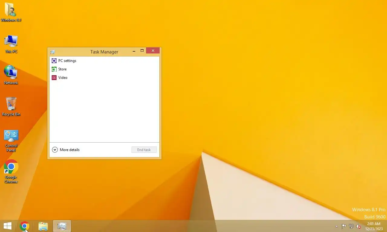Open the Windows 8.1 folder on desktop

pyautogui.click(x=11, y=12)
